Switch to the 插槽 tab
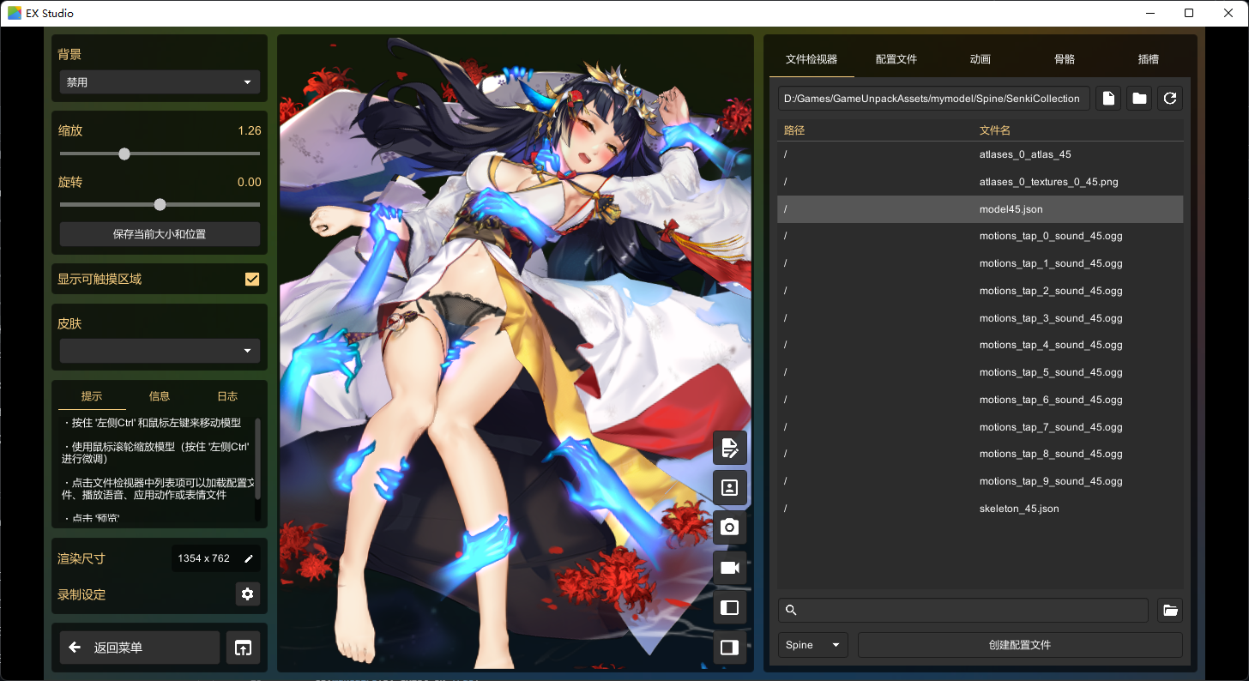This screenshot has width=1249, height=681. (x=1149, y=59)
